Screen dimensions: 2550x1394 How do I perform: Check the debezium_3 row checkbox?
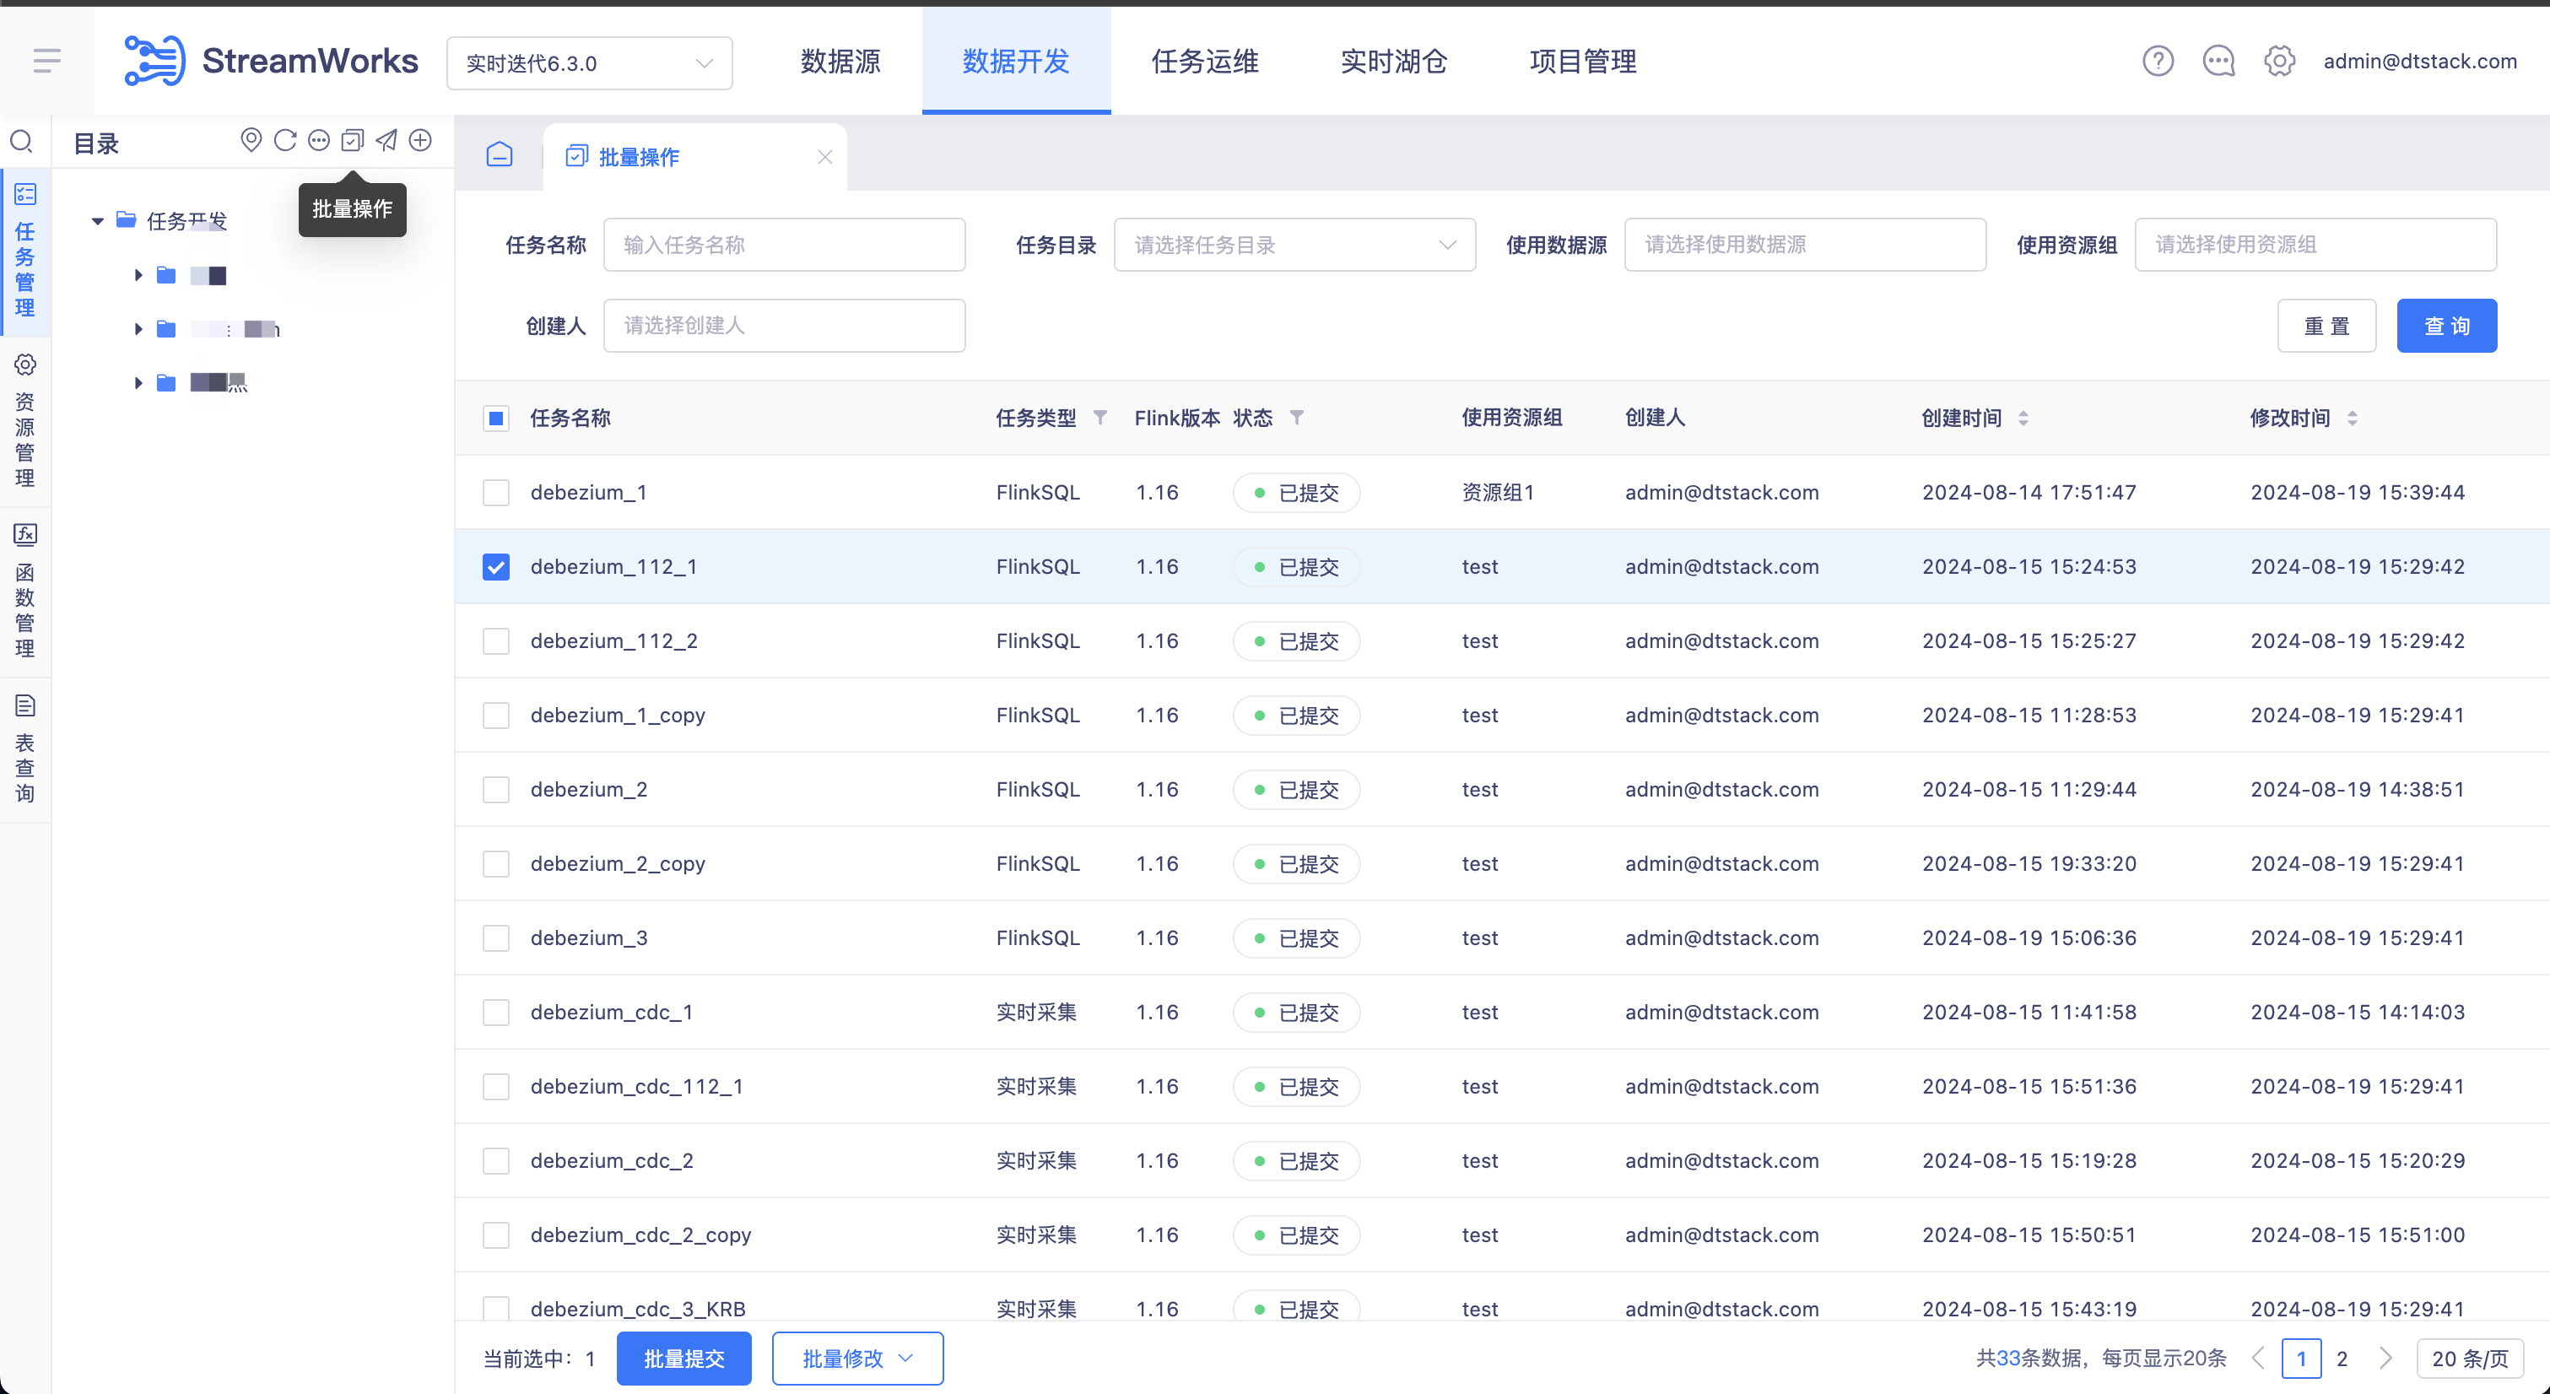(496, 937)
